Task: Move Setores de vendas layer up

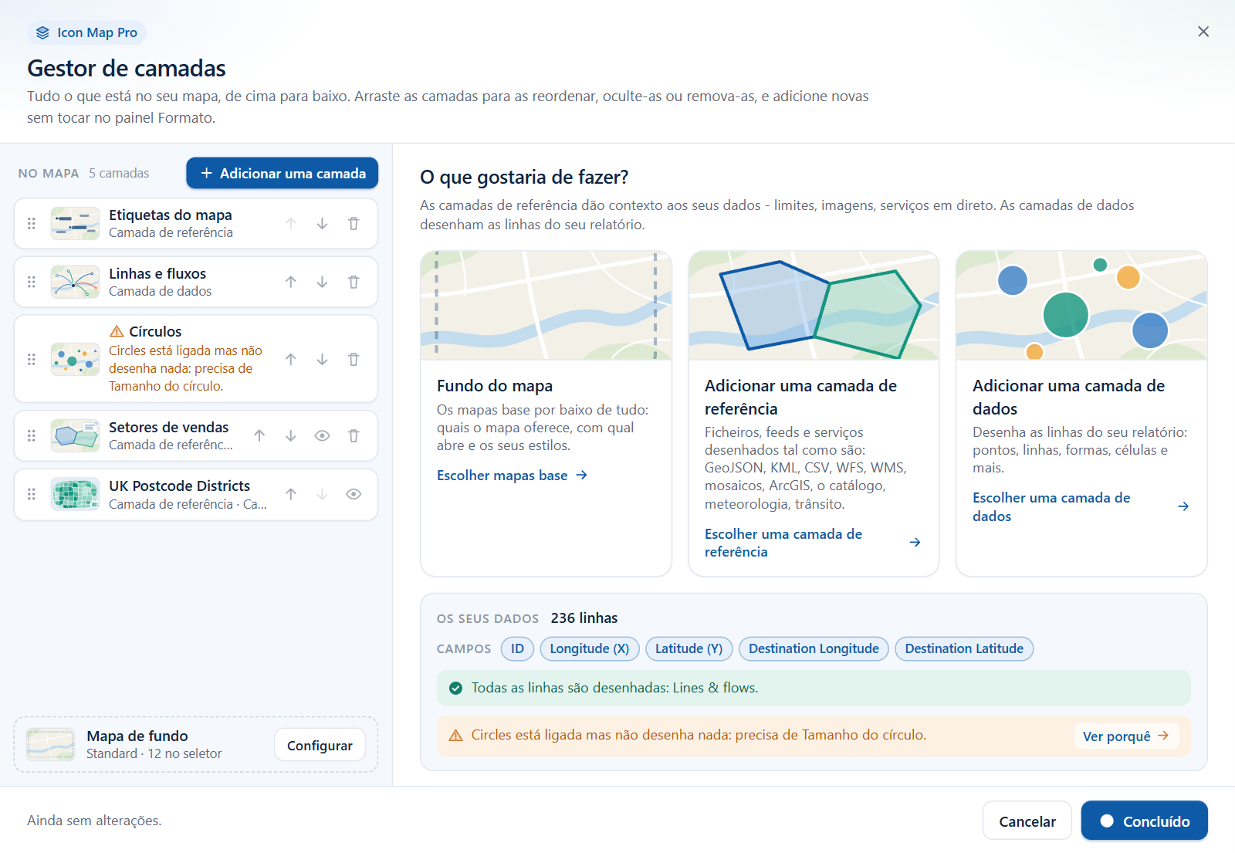Action: [259, 436]
